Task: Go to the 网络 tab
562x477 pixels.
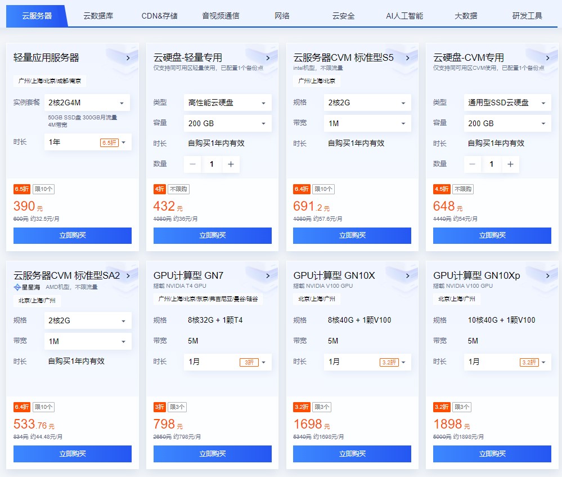Action: [x=282, y=16]
